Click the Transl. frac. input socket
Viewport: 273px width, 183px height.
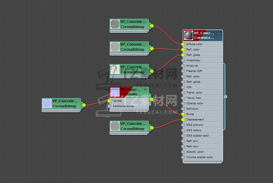[183, 98]
